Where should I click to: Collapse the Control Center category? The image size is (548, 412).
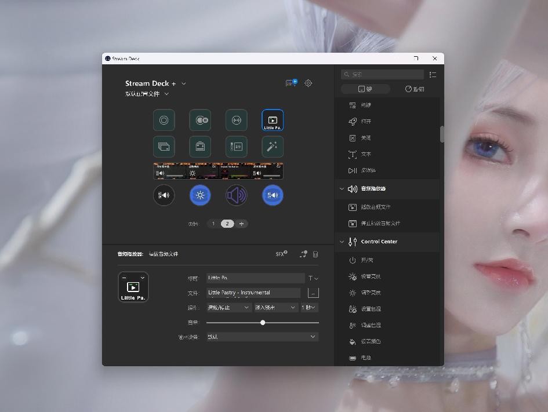(x=342, y=242)
